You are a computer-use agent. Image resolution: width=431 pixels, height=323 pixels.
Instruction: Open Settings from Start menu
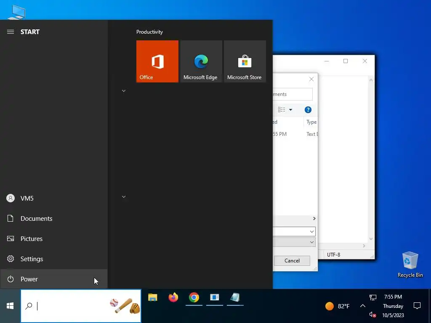click(x=53, y=259)
